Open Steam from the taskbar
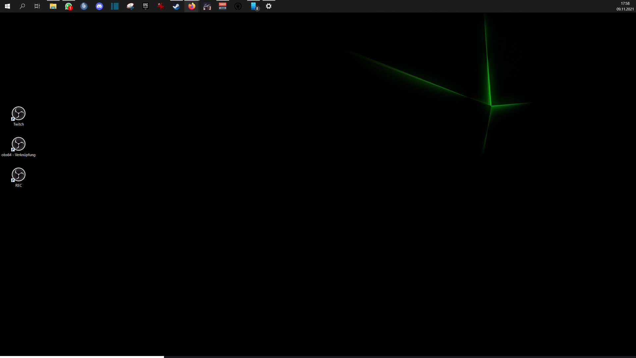The width and height of the screenshot is (636, 358). point(176,6)
